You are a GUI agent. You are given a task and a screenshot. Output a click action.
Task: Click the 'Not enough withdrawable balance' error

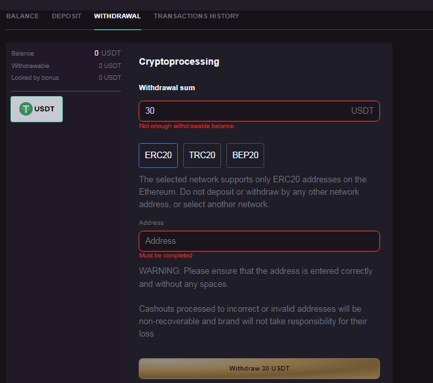click(187, 126)
